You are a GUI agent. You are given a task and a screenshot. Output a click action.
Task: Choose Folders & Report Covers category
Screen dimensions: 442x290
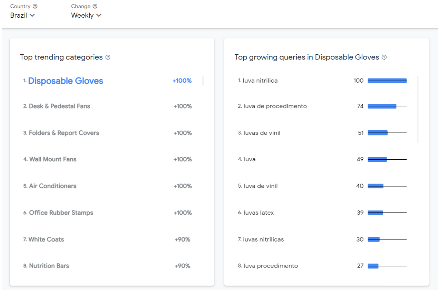[64, 133]
